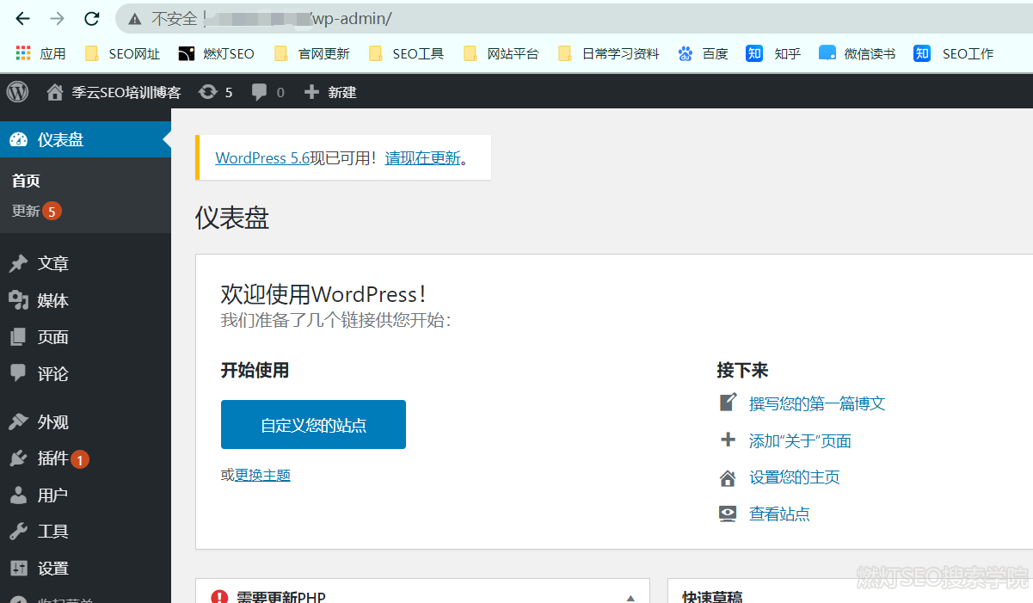Open the 网站平台 bookmark folder

501,53
